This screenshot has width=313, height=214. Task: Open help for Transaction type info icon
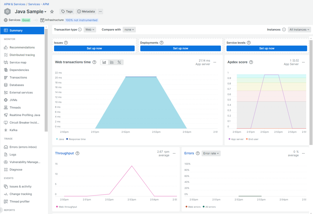80,30
